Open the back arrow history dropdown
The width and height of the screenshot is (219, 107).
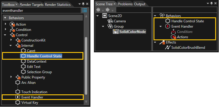coord(103,11)
